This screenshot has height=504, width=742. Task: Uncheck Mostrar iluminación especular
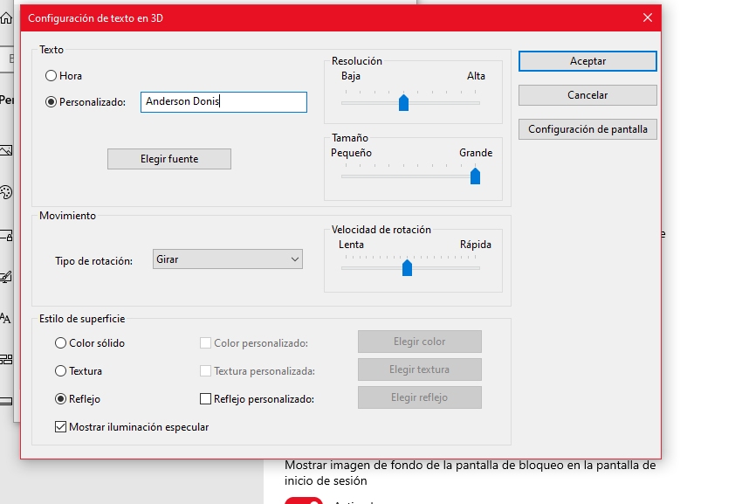60,427
